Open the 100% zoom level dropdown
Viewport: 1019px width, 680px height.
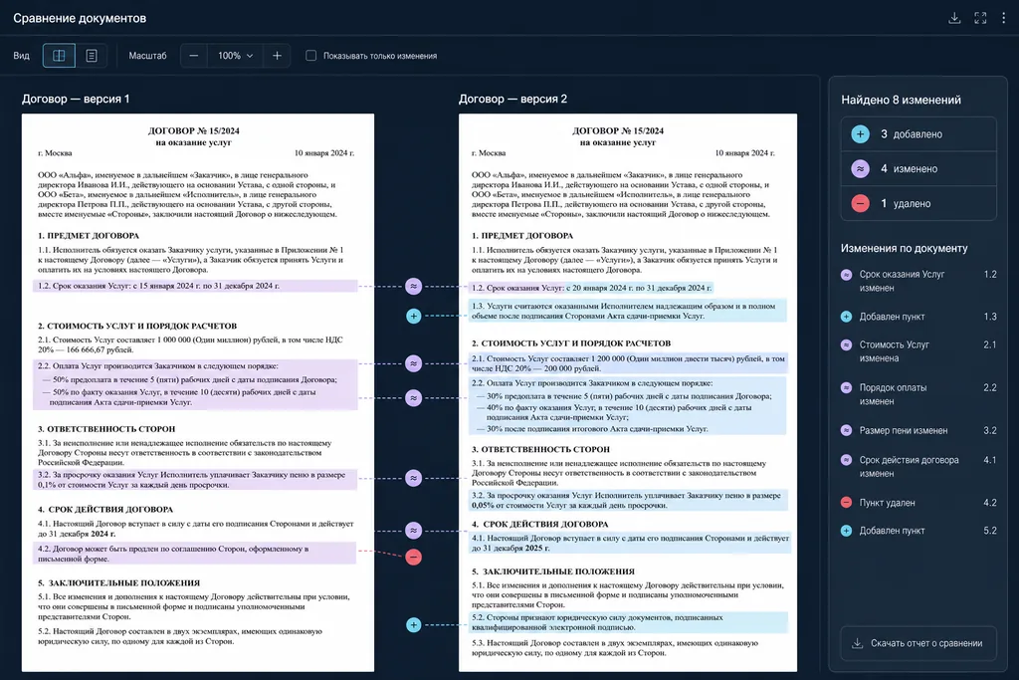click(x=235, y=56)
